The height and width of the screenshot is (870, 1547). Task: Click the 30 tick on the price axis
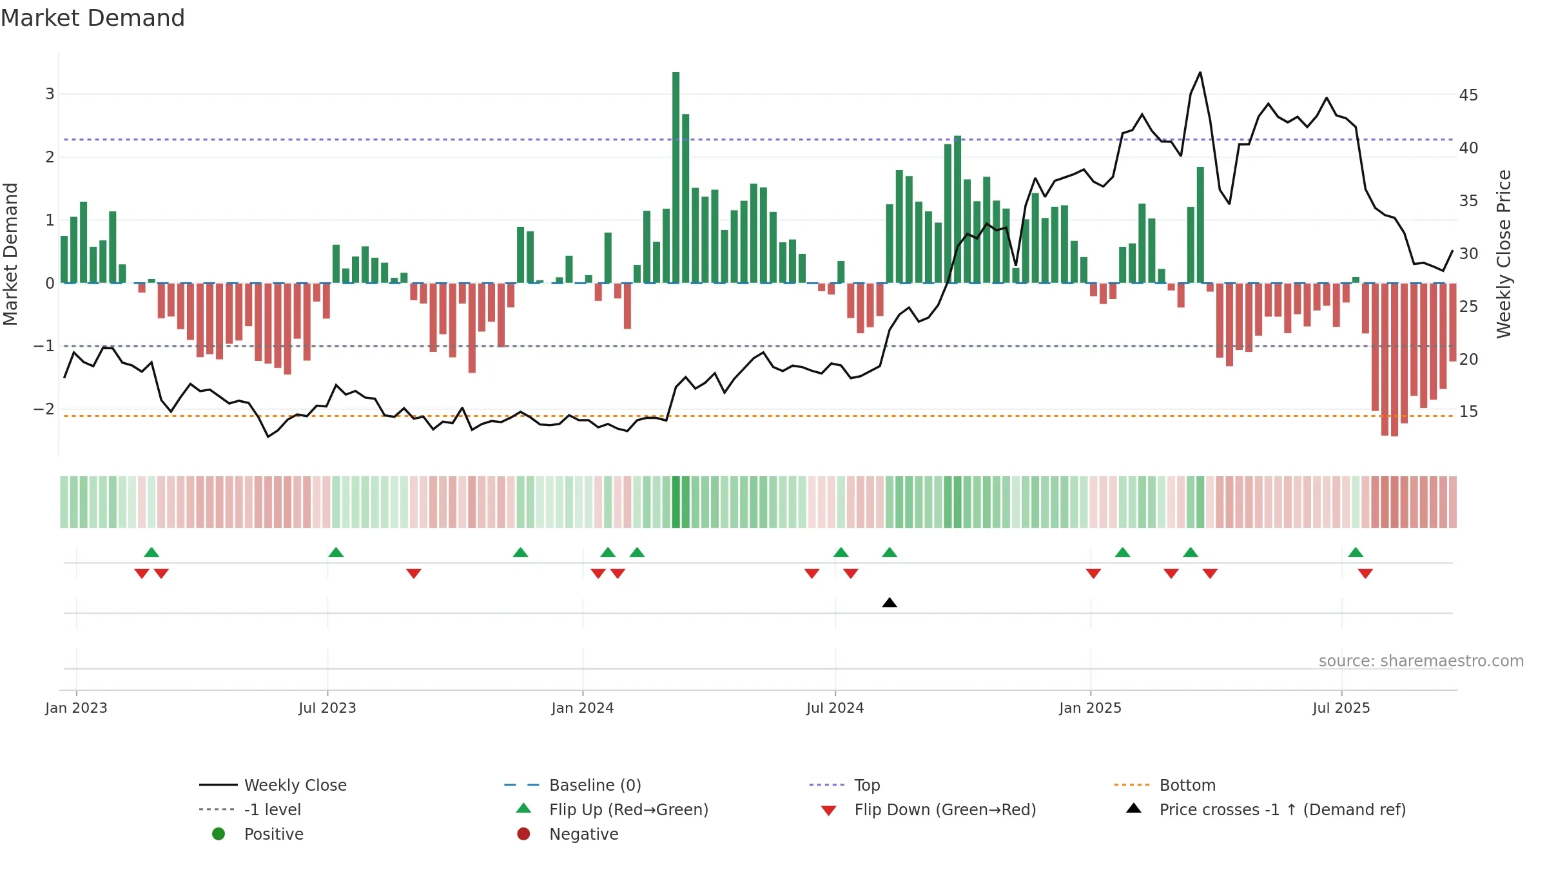click(1468, 254)
